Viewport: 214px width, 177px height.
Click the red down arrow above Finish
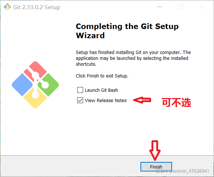155,151
